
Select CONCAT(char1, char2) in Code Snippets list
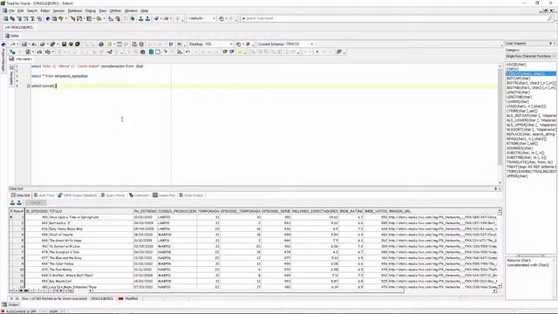[531, 73]
